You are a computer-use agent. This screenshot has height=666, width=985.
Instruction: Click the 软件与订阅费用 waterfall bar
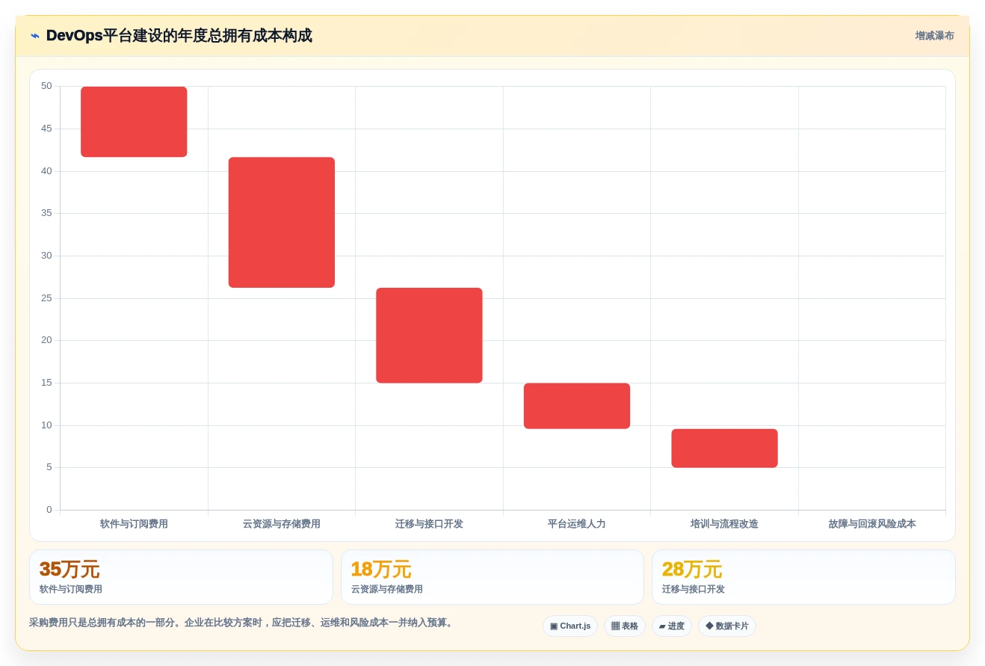134,122
